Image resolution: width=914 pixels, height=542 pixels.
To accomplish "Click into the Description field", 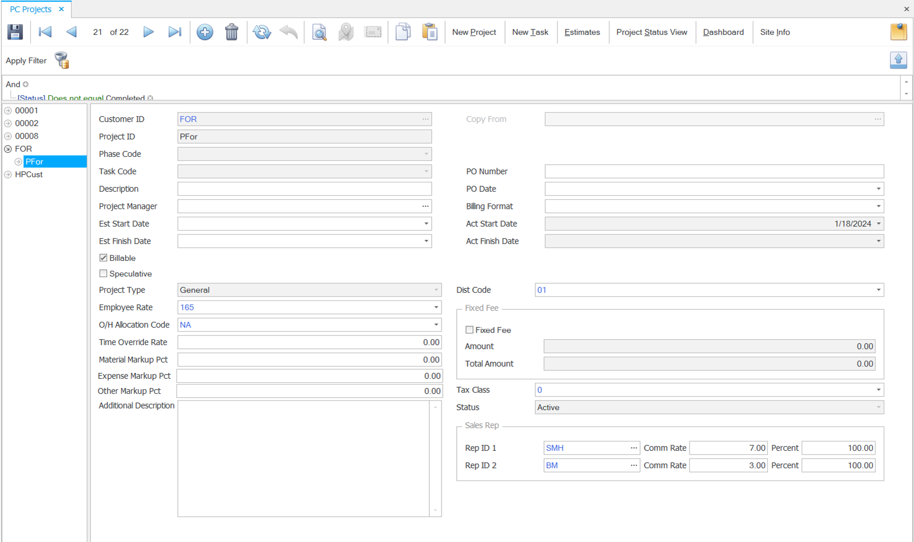I will click(304, 189).
